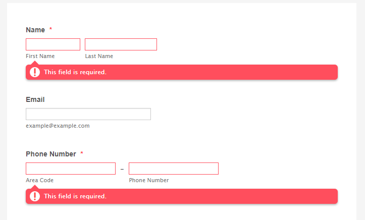
Task: Click 'This field is required.' text below Name
Action: coord(75,72)
